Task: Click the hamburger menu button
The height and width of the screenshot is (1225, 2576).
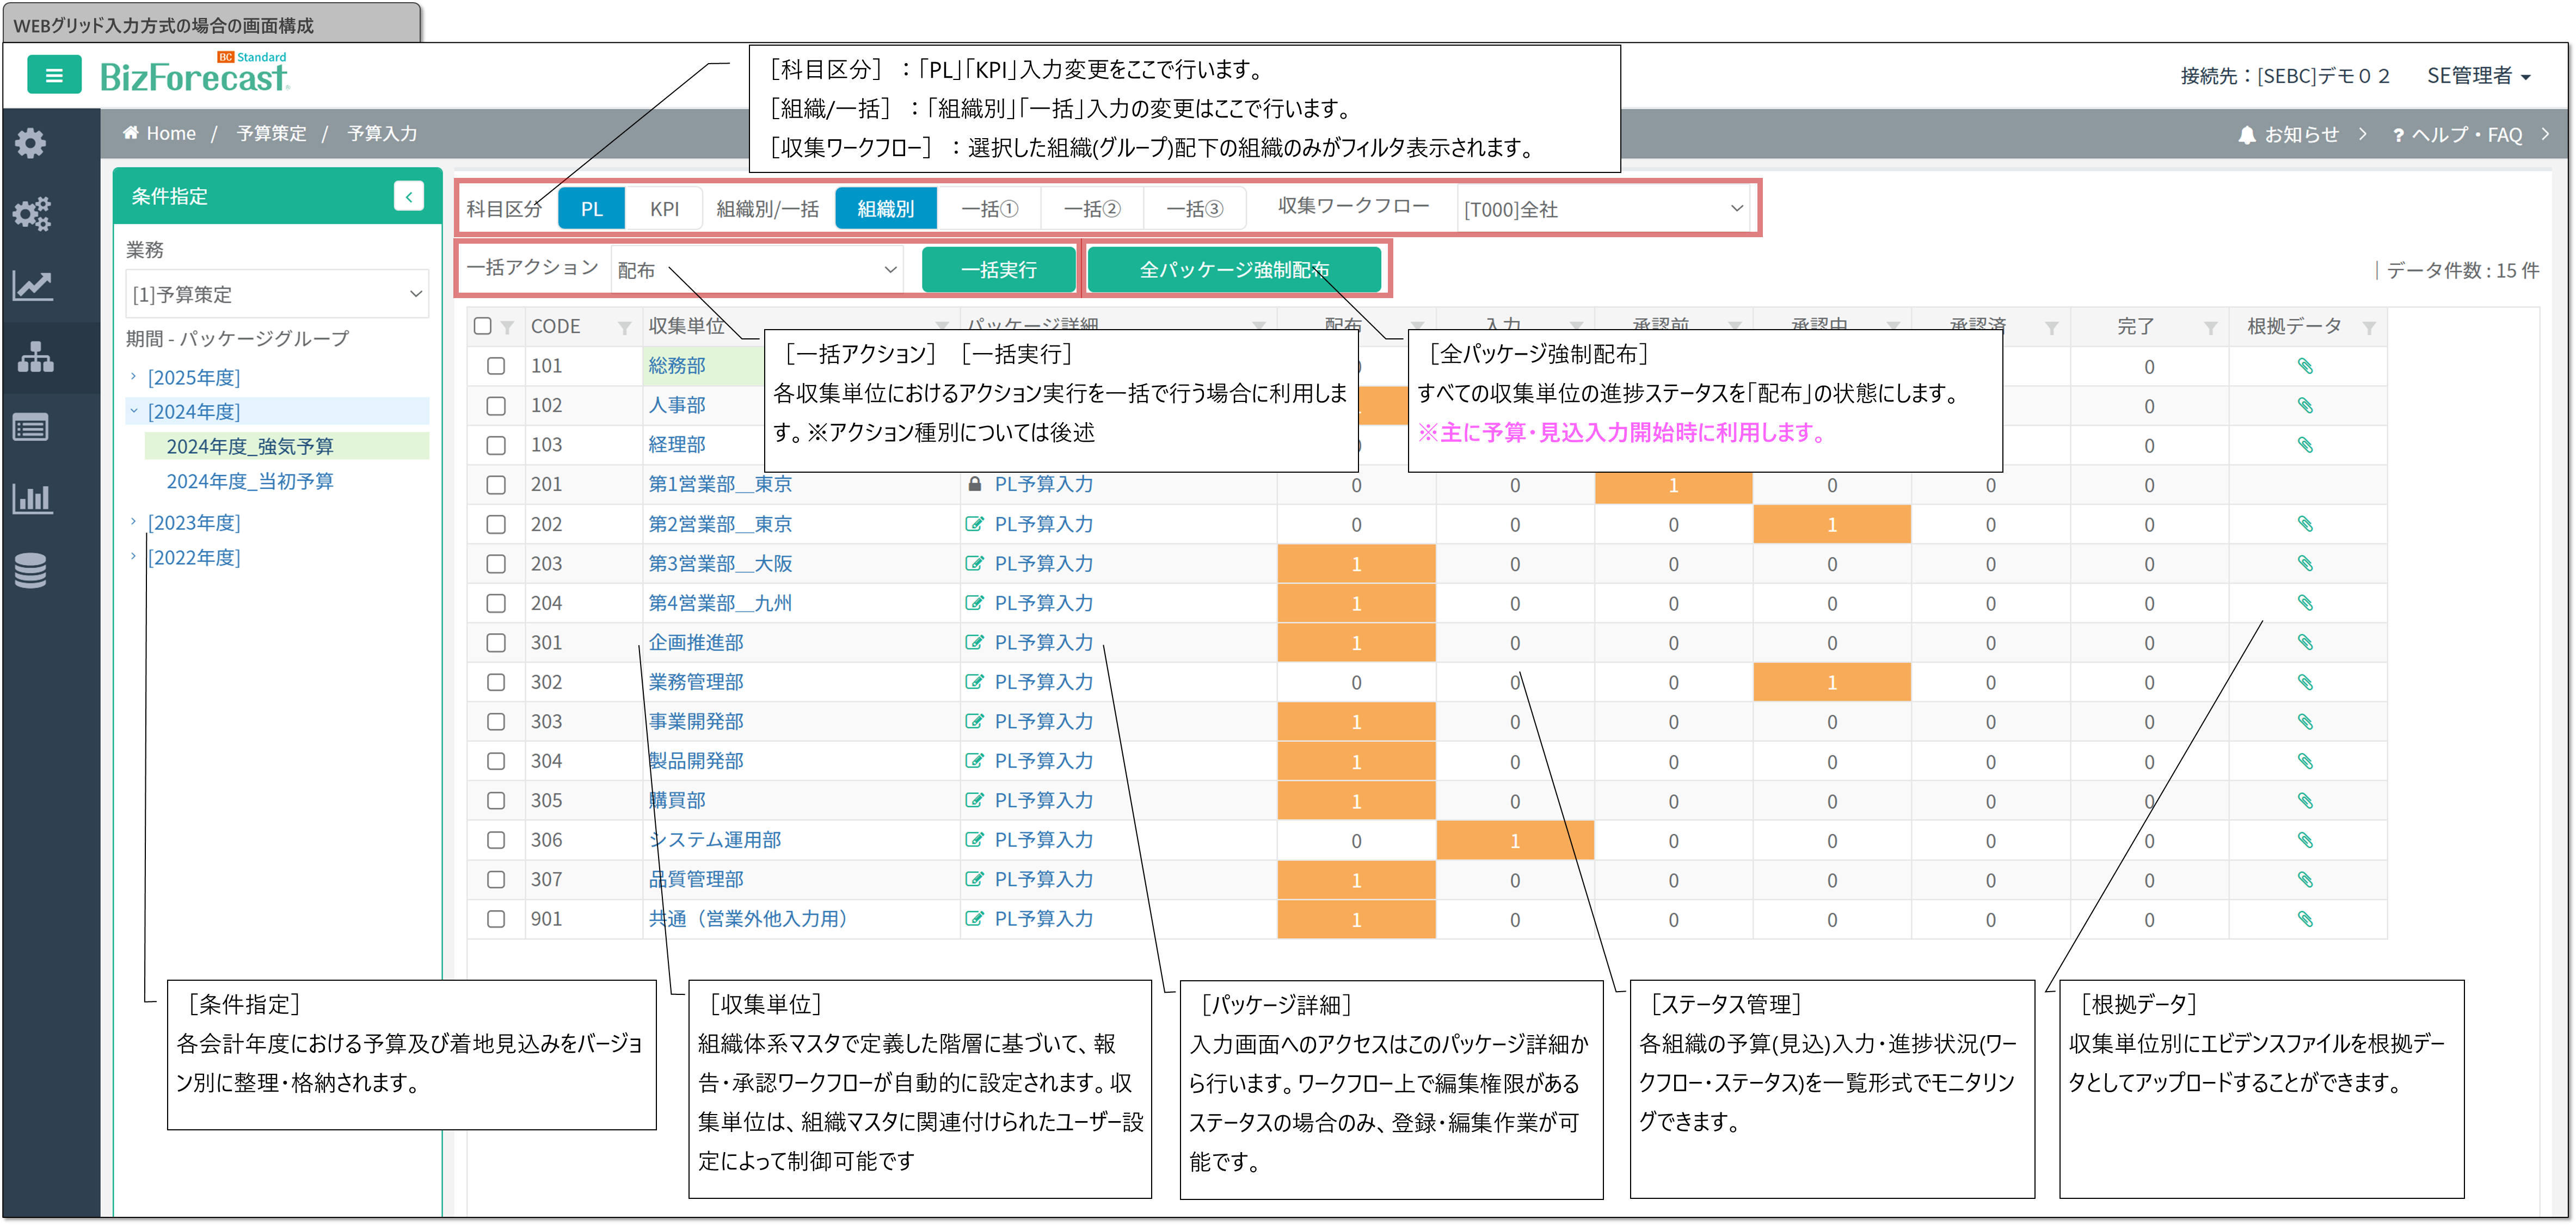Action: 54,75
